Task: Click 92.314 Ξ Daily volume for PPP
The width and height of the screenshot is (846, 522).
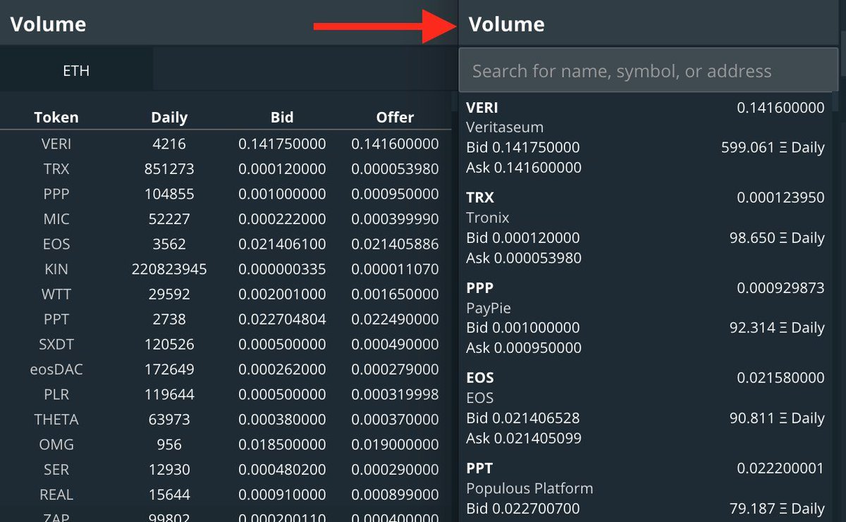Action: (x=777, y=328)
